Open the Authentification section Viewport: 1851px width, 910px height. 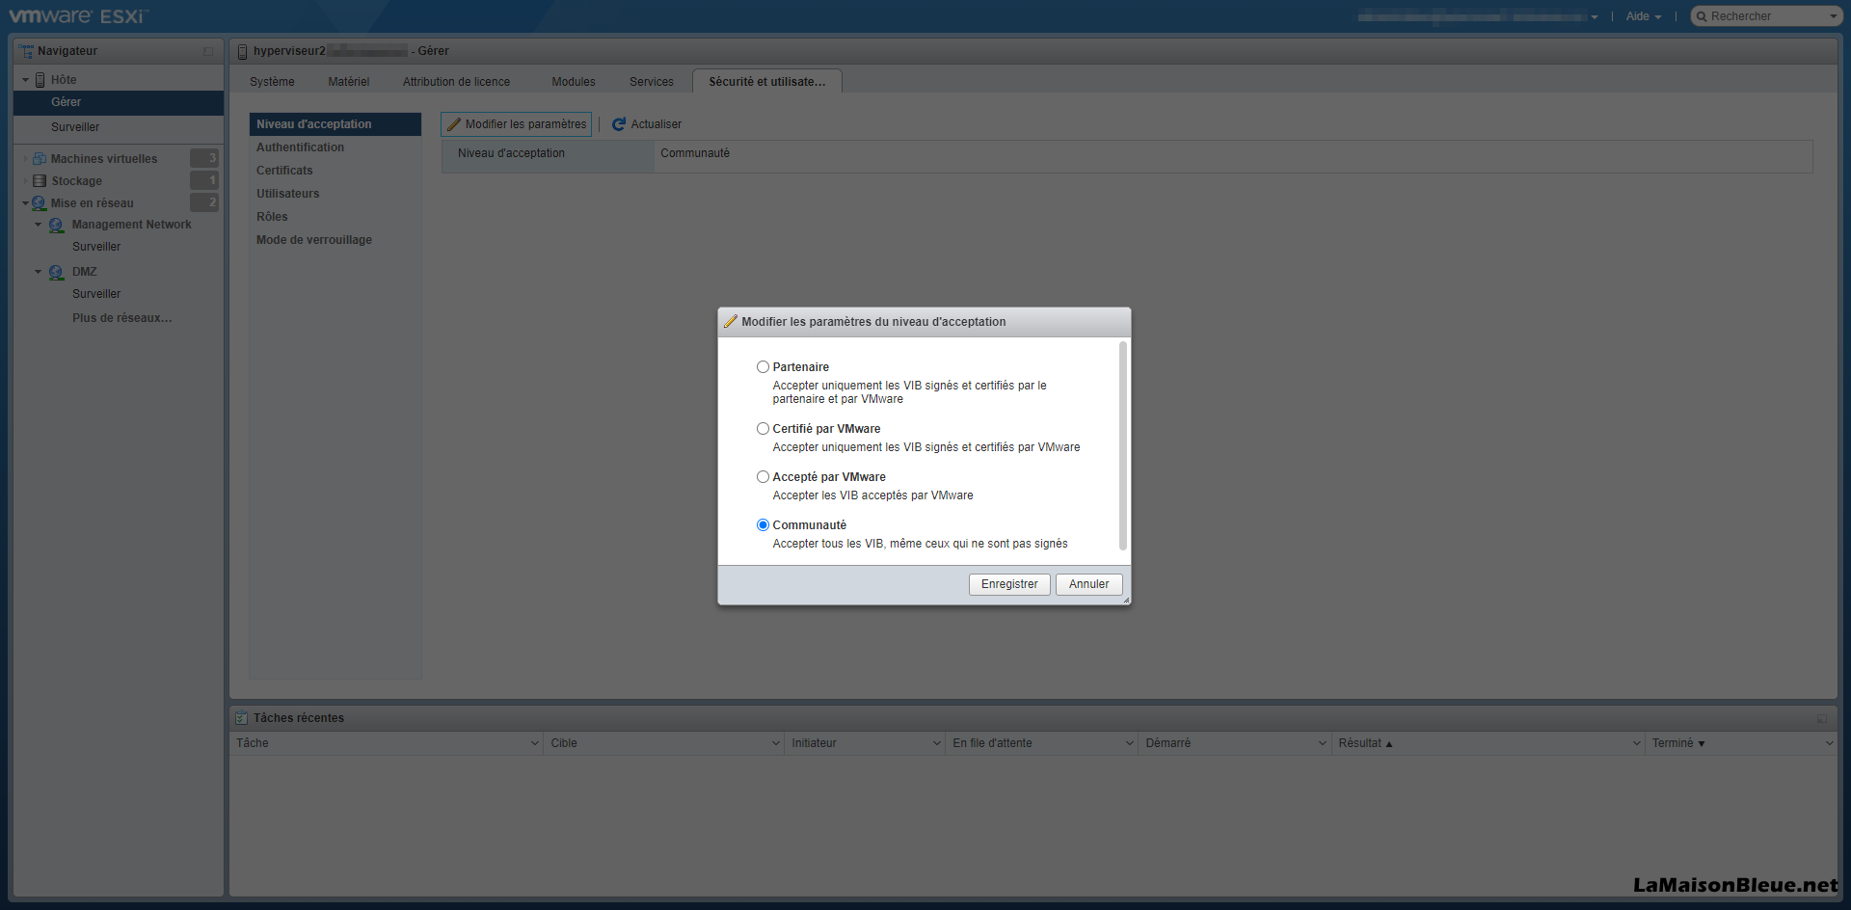click(335, 147)
